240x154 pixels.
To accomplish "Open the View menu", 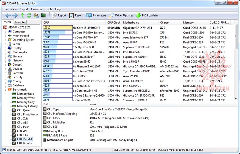I will pos(14,9).
